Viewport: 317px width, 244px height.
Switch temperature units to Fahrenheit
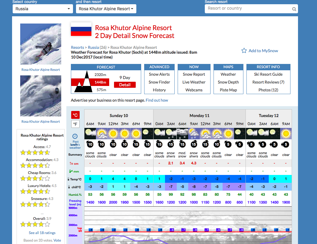click(x=75, y=124)
